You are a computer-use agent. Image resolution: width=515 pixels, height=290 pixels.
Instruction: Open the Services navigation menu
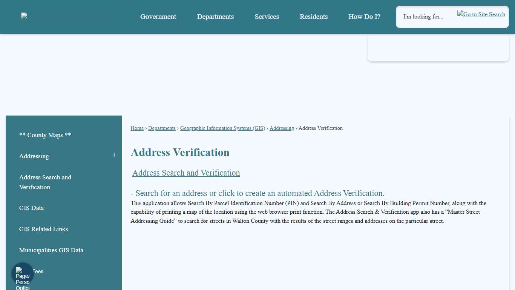point(267,17)
